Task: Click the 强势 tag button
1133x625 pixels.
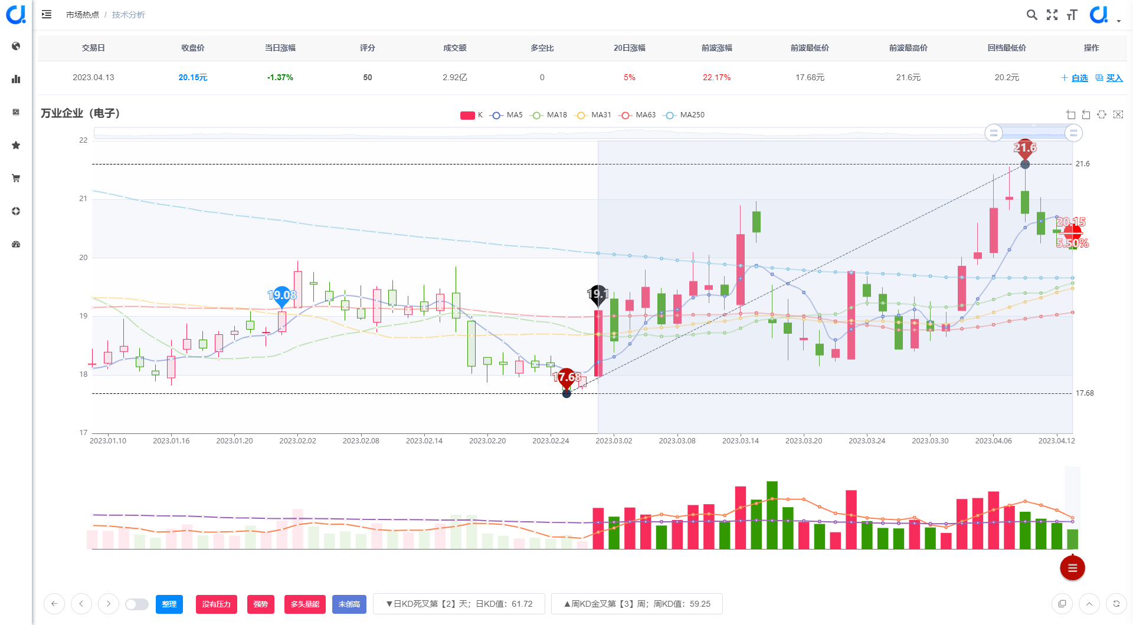Action: (x=261, y=604)
